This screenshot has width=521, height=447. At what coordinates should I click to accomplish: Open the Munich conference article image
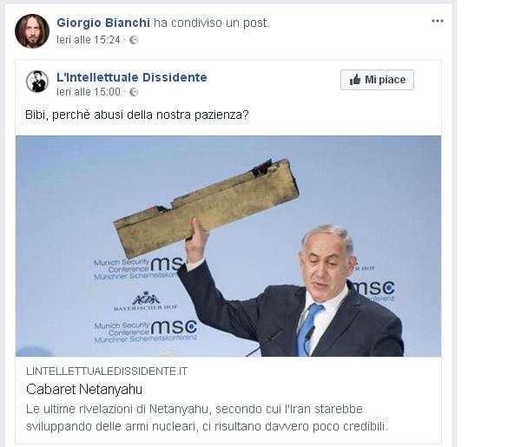pyautogui.click(x=228, y=247)
